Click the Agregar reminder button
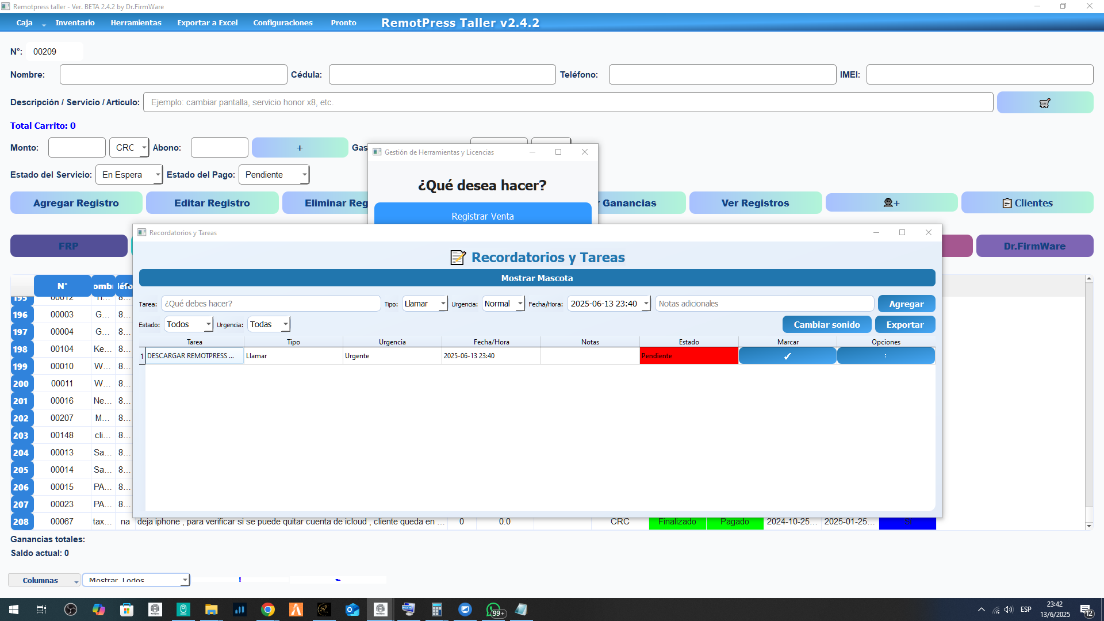The width and height of the screenshot is (1104, 621). (x=906, y=304)
